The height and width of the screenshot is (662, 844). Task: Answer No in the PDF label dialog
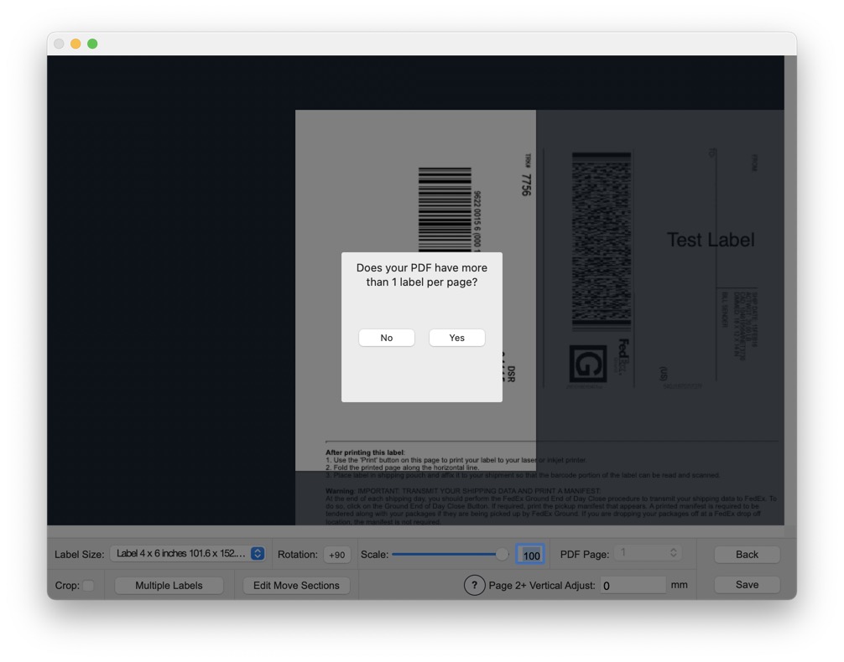pyautogui.click(x=387, y=338)
